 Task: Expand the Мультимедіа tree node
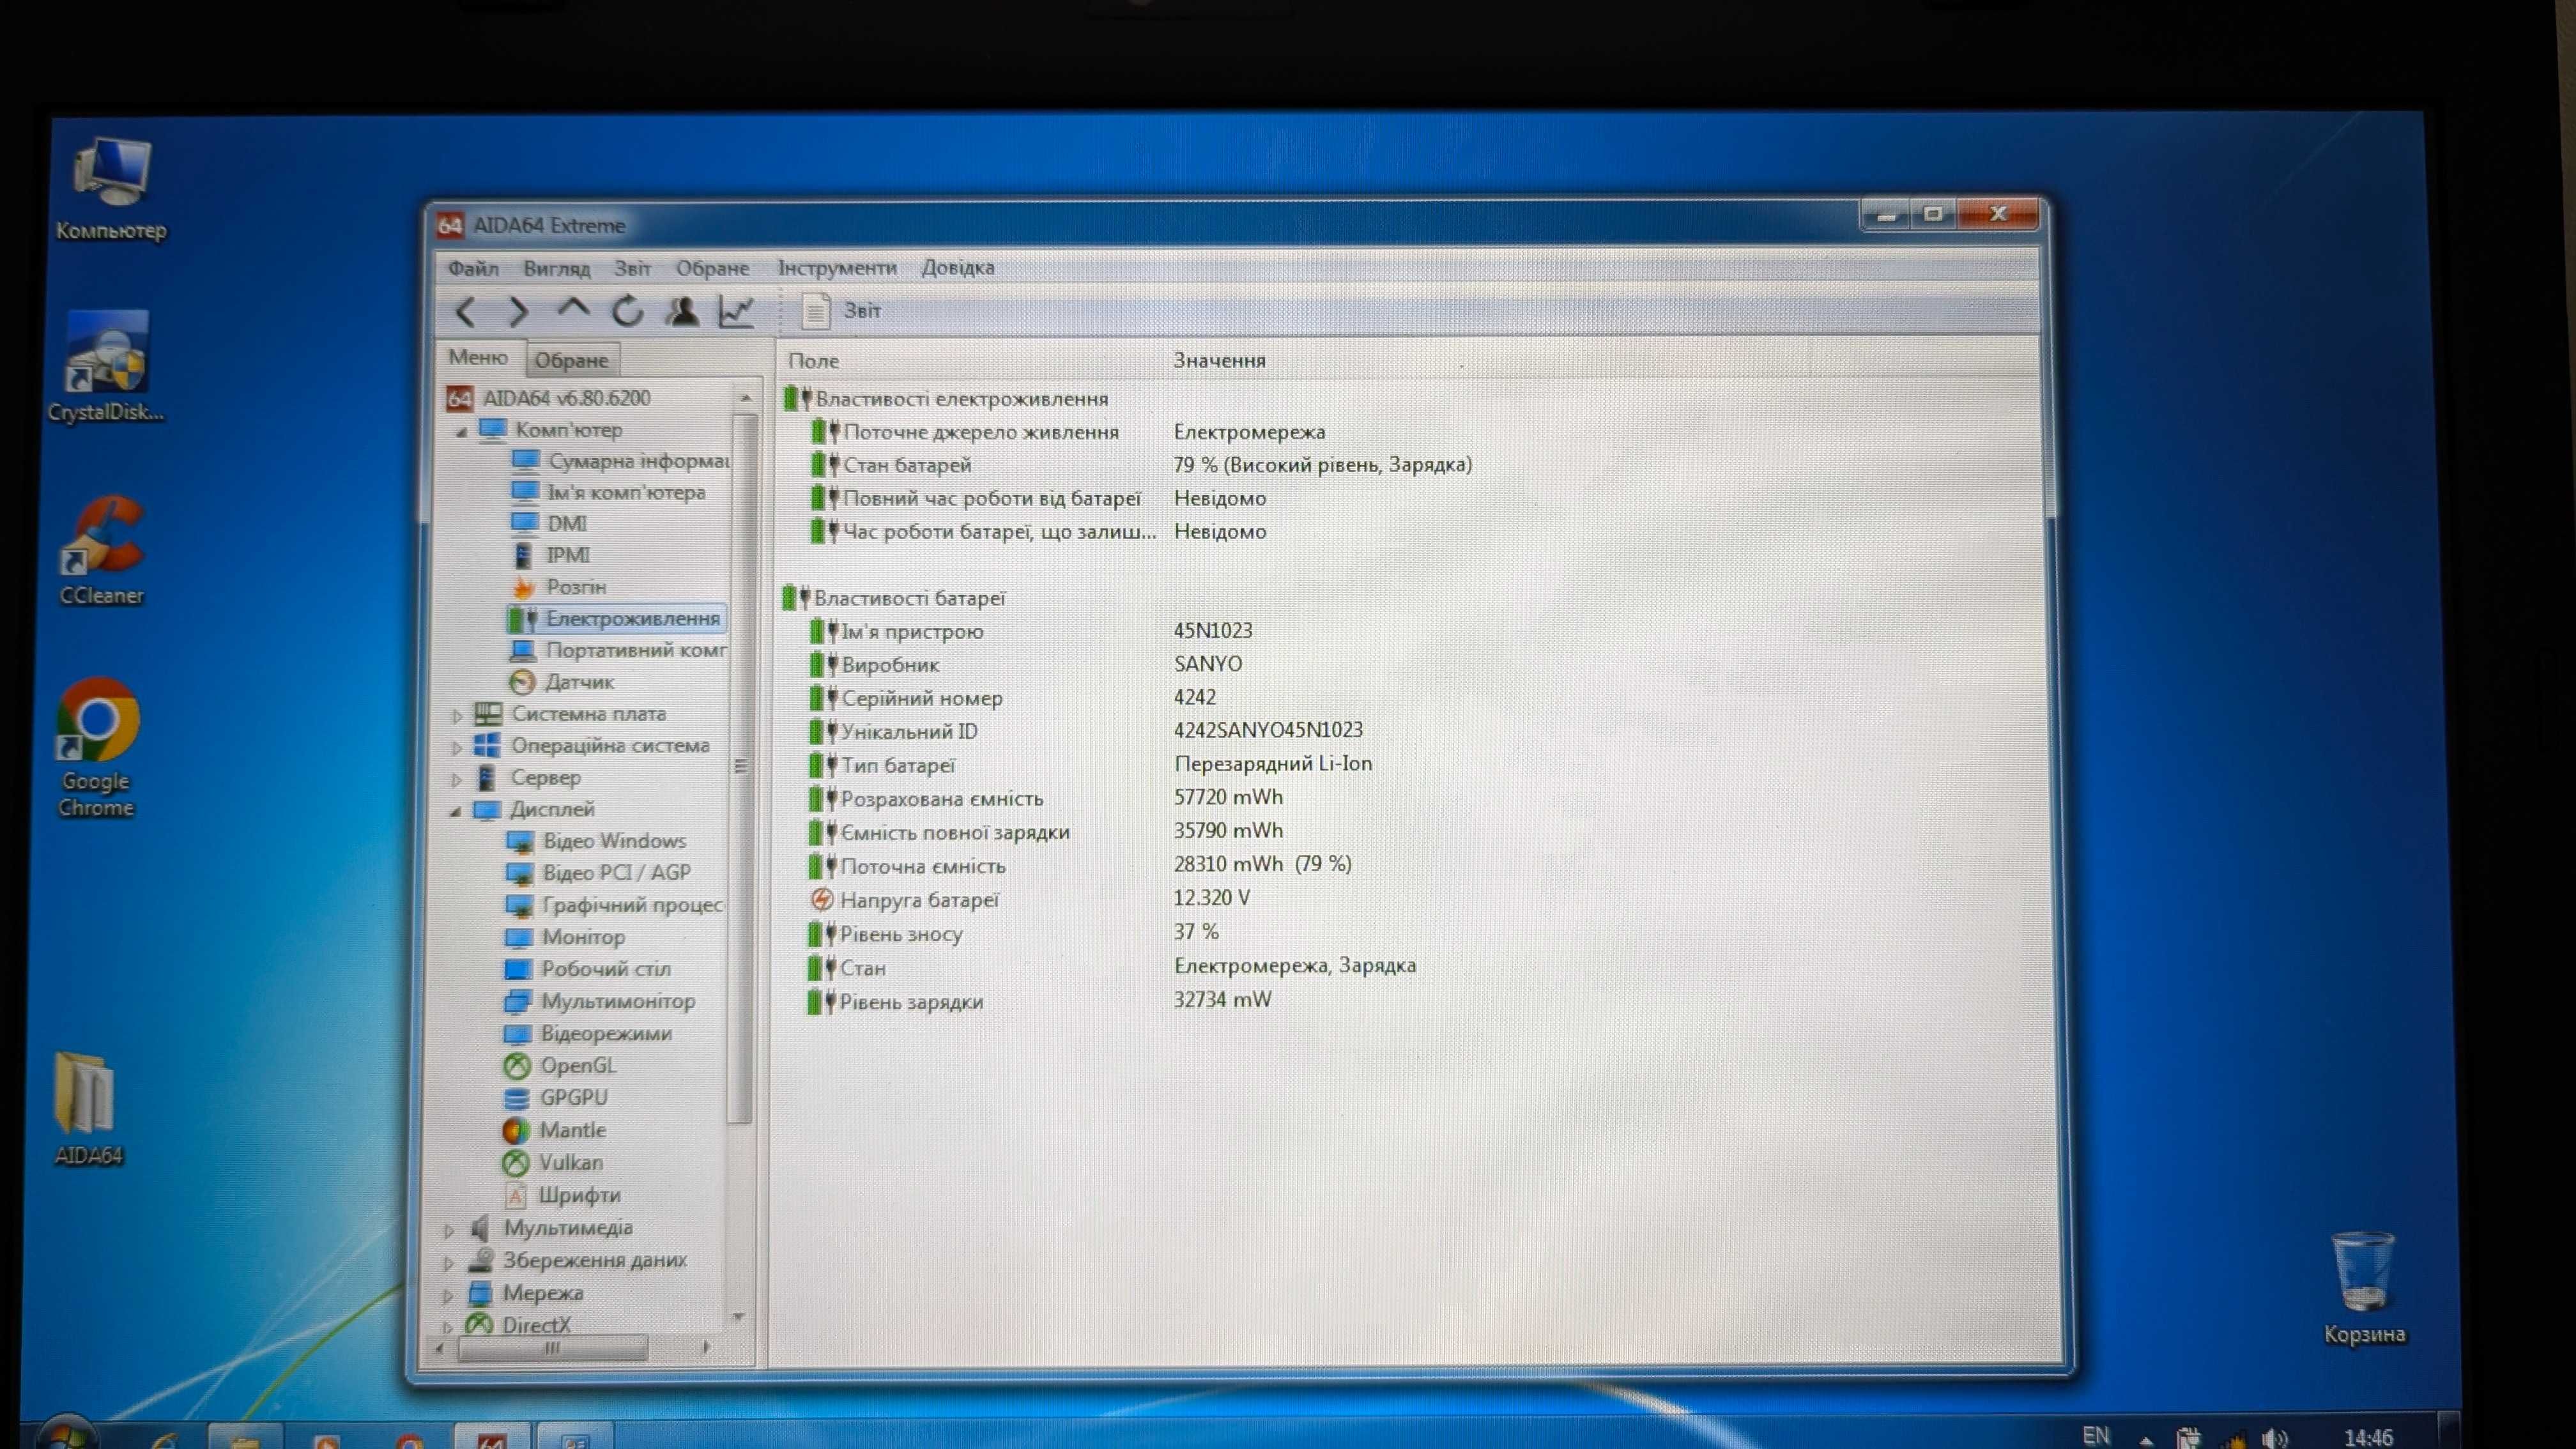click(x=449, y=1230)
